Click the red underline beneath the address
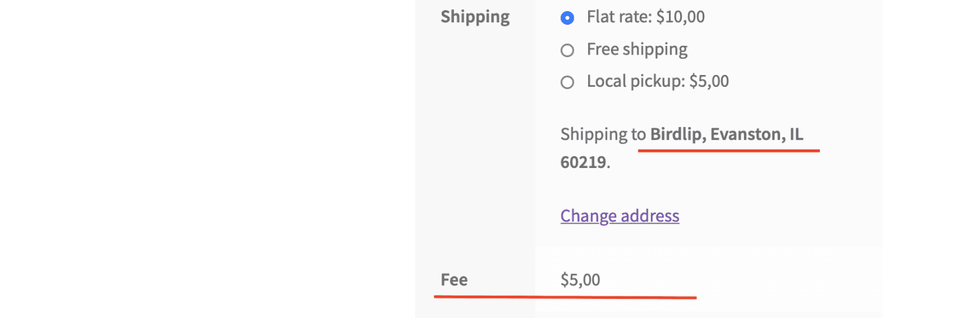The height and width of the screenshot is (318, 954). click(729, 150)
